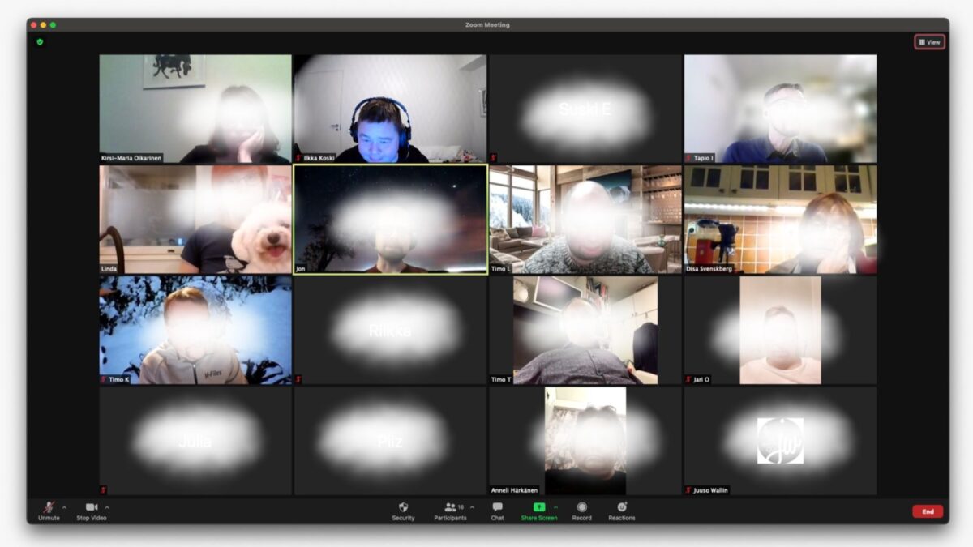Open the Reactions picker
The height and width of the screenshot is (547, 973).
click(x=621, y=508)
